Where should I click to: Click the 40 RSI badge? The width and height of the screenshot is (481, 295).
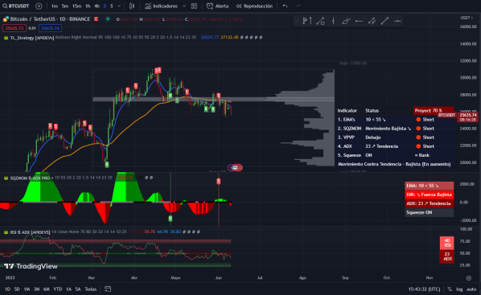447,244
